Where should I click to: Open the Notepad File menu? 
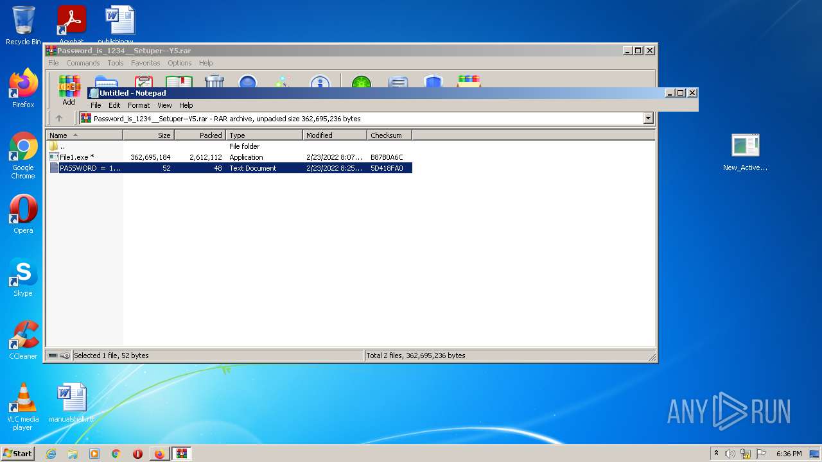(x=96, y=105)
